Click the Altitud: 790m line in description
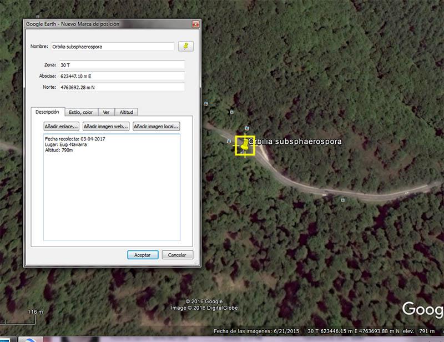 coord(59,150)
